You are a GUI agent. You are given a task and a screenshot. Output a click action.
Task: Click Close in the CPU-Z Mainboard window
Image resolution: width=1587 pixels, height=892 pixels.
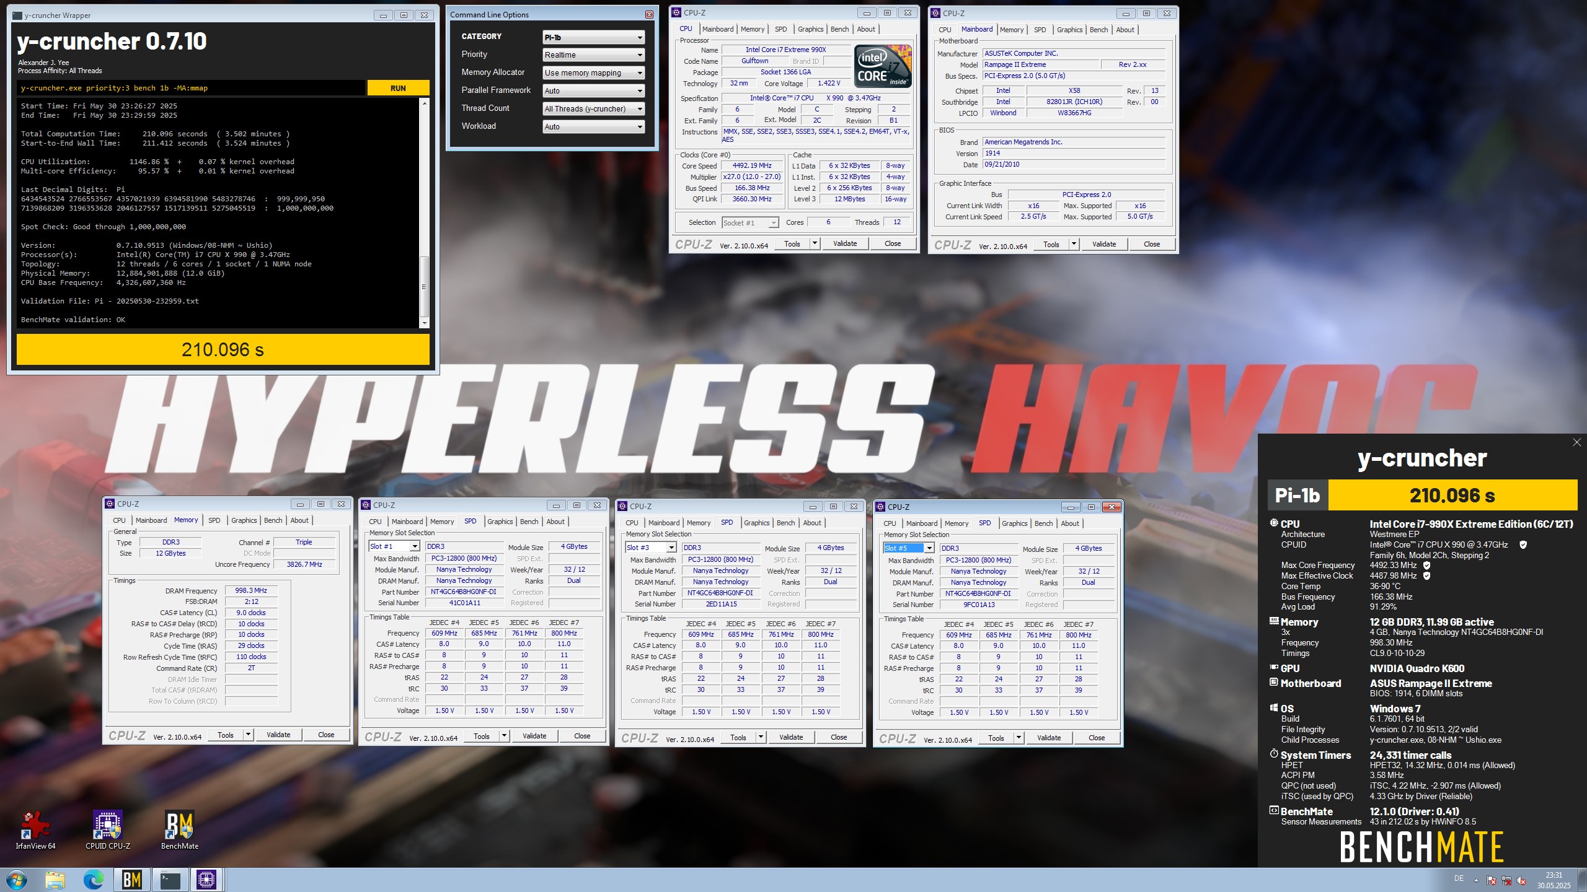[x=1152, y=244]
